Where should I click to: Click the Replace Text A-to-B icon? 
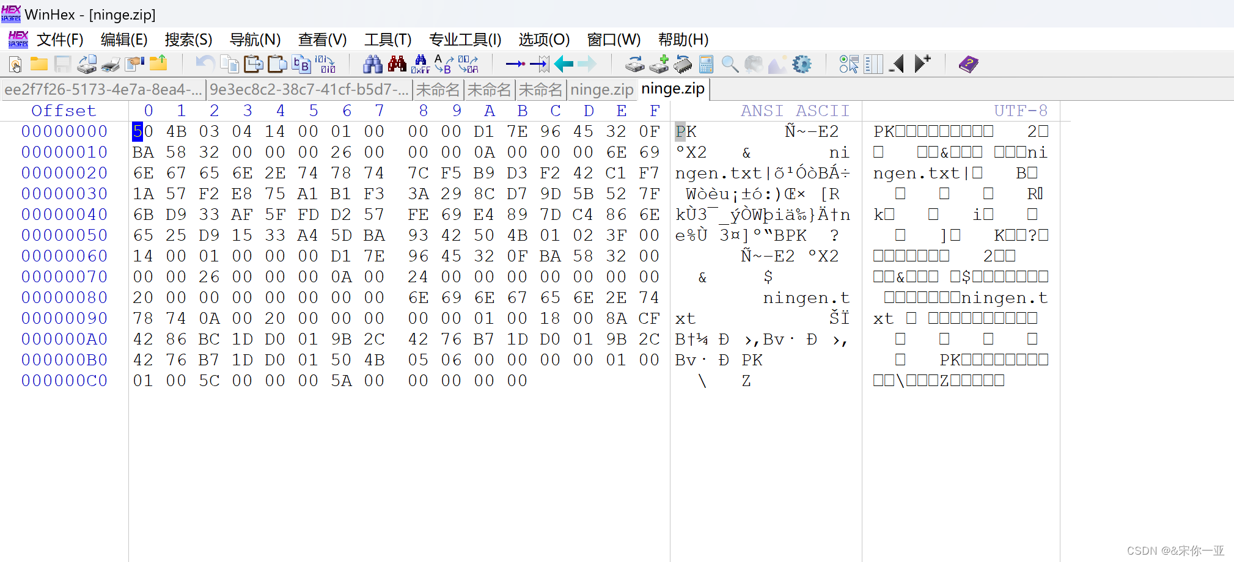point(444,64)
